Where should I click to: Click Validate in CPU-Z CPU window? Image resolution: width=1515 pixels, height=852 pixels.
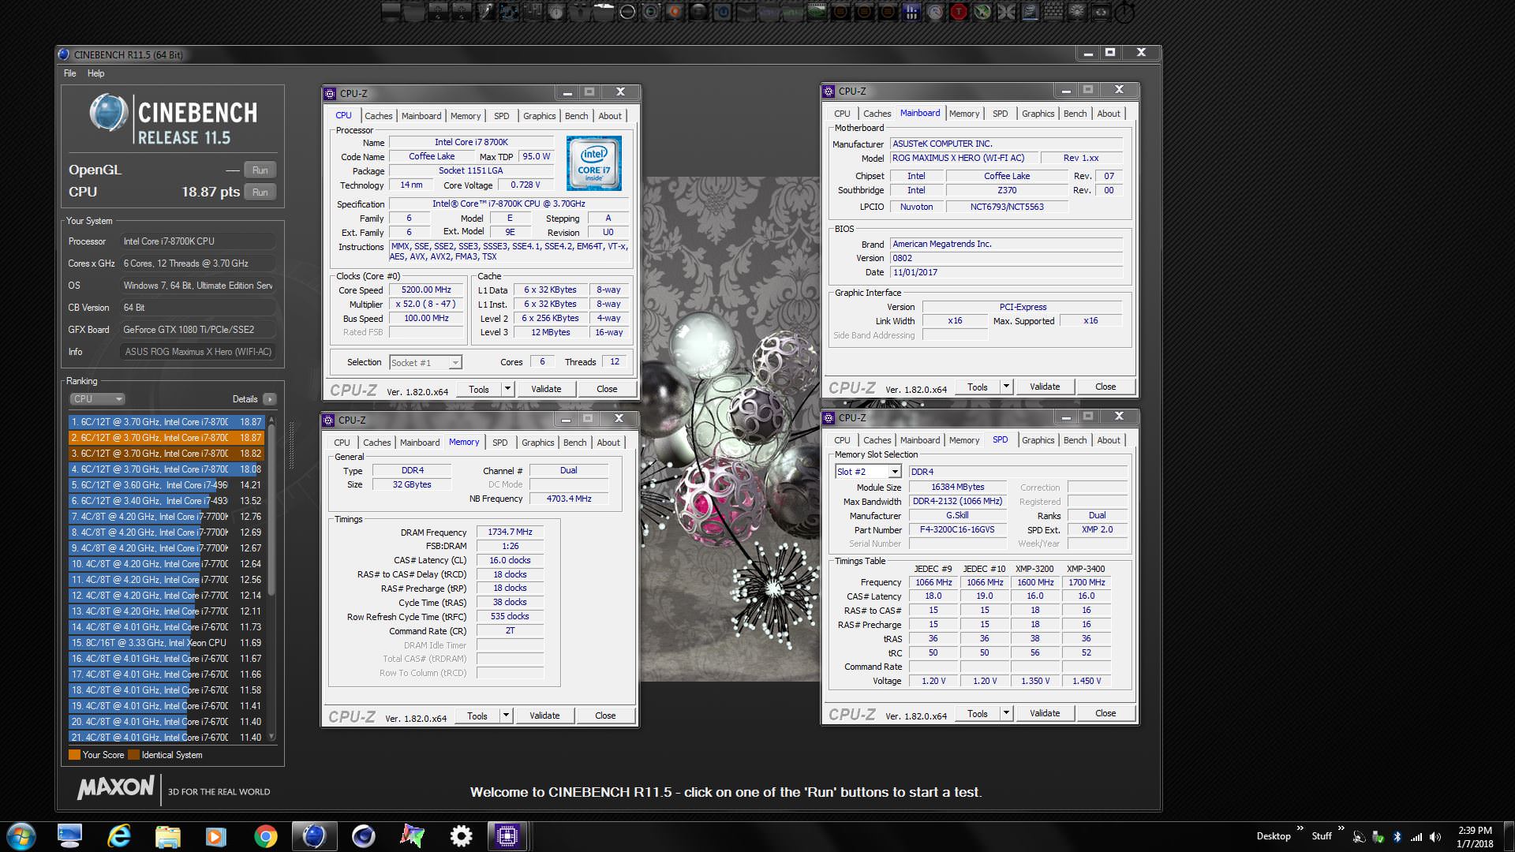(546, 389)
